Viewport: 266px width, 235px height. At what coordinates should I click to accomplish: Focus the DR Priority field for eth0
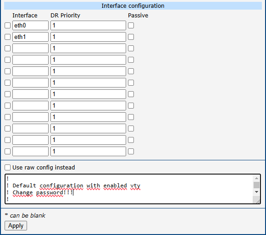pyautogui.click(x=88, y=26)
